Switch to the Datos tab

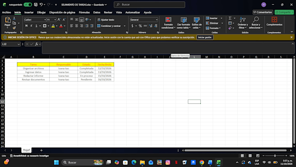click(97, 12)
